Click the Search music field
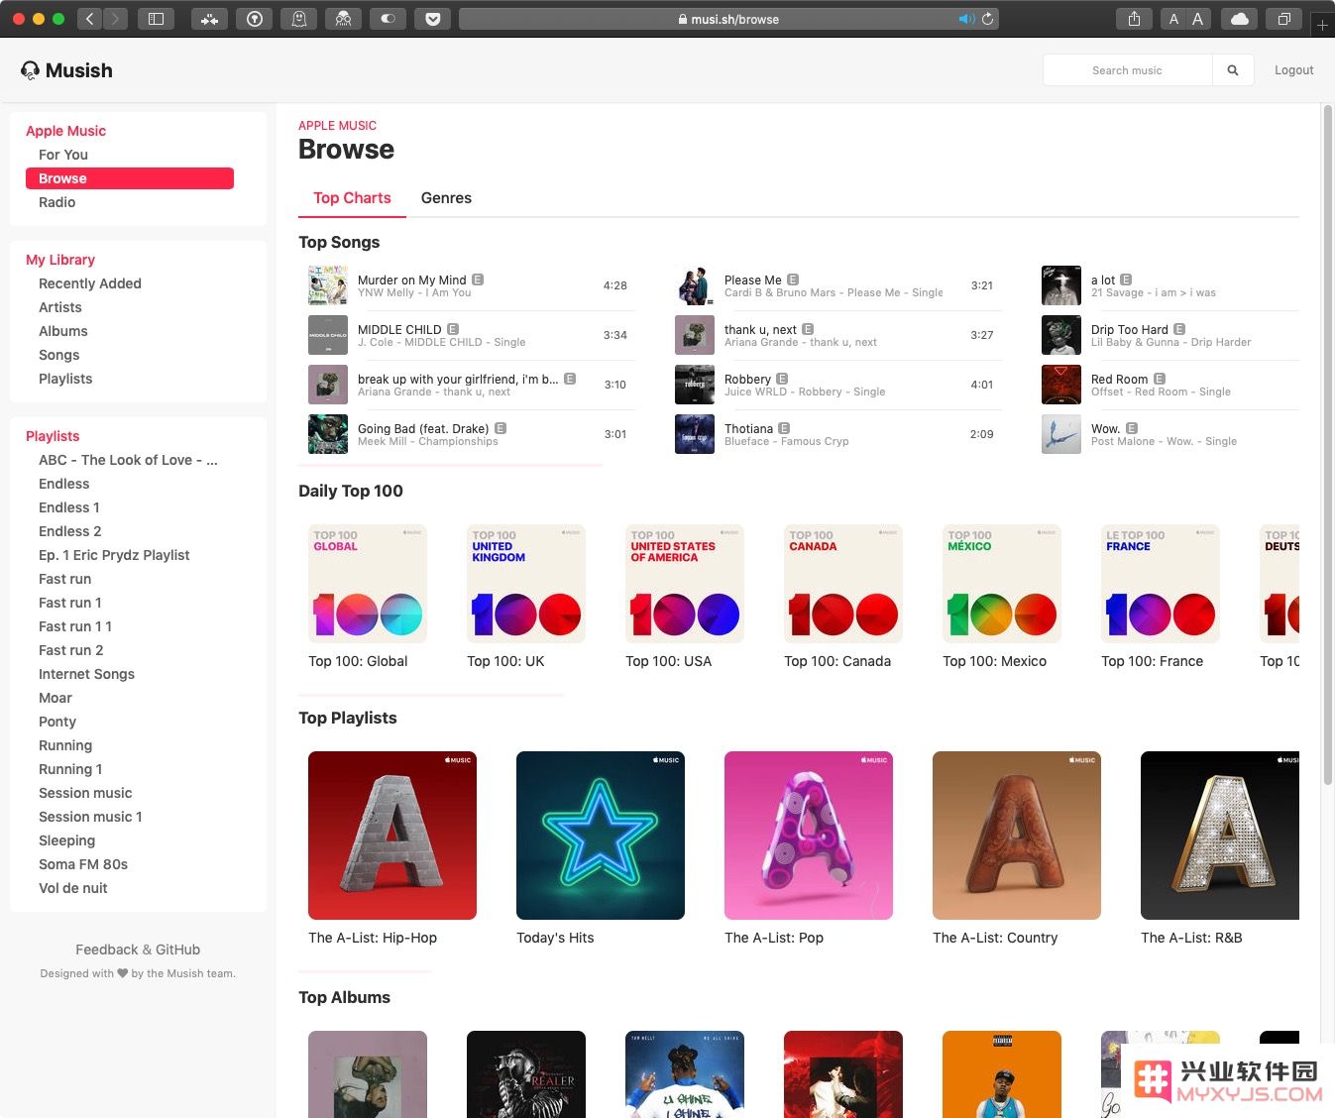1335x1118 pixels. point(1127,70)
